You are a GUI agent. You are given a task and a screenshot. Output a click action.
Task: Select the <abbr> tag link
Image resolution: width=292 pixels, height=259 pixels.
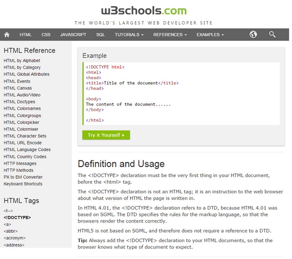tap(10, 231)
